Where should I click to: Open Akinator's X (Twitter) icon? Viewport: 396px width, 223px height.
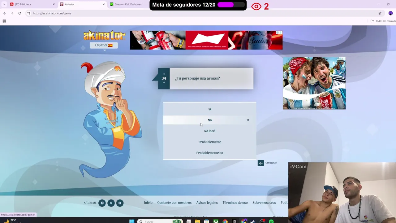111,203
